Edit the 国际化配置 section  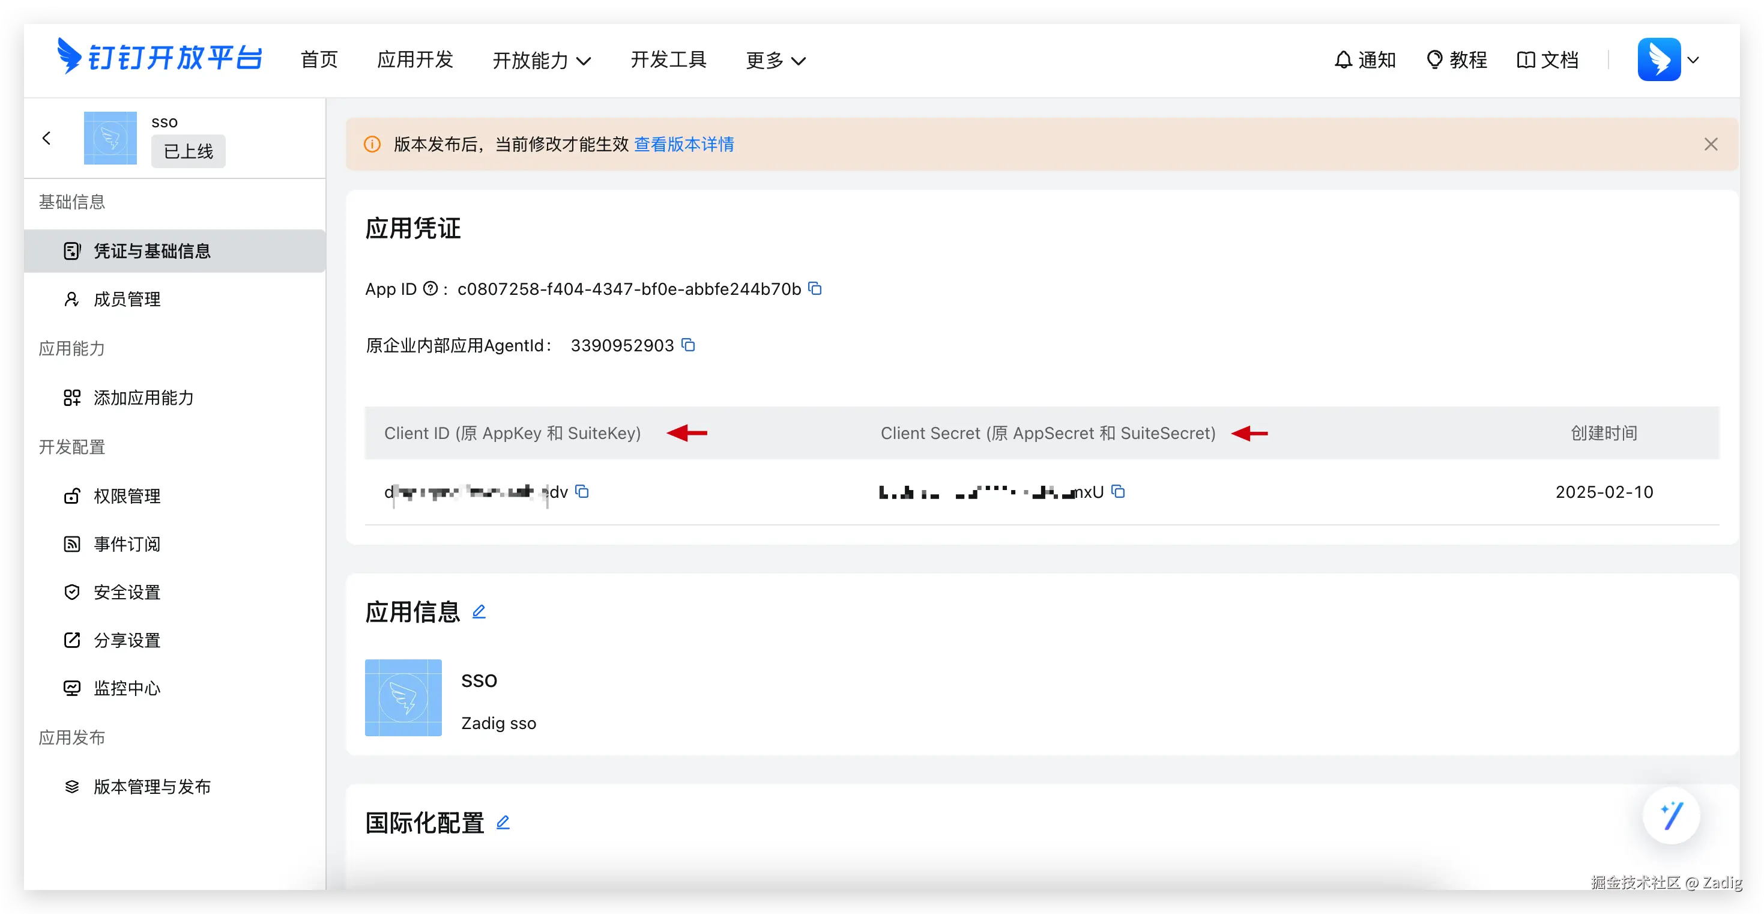tap(503, 822)
